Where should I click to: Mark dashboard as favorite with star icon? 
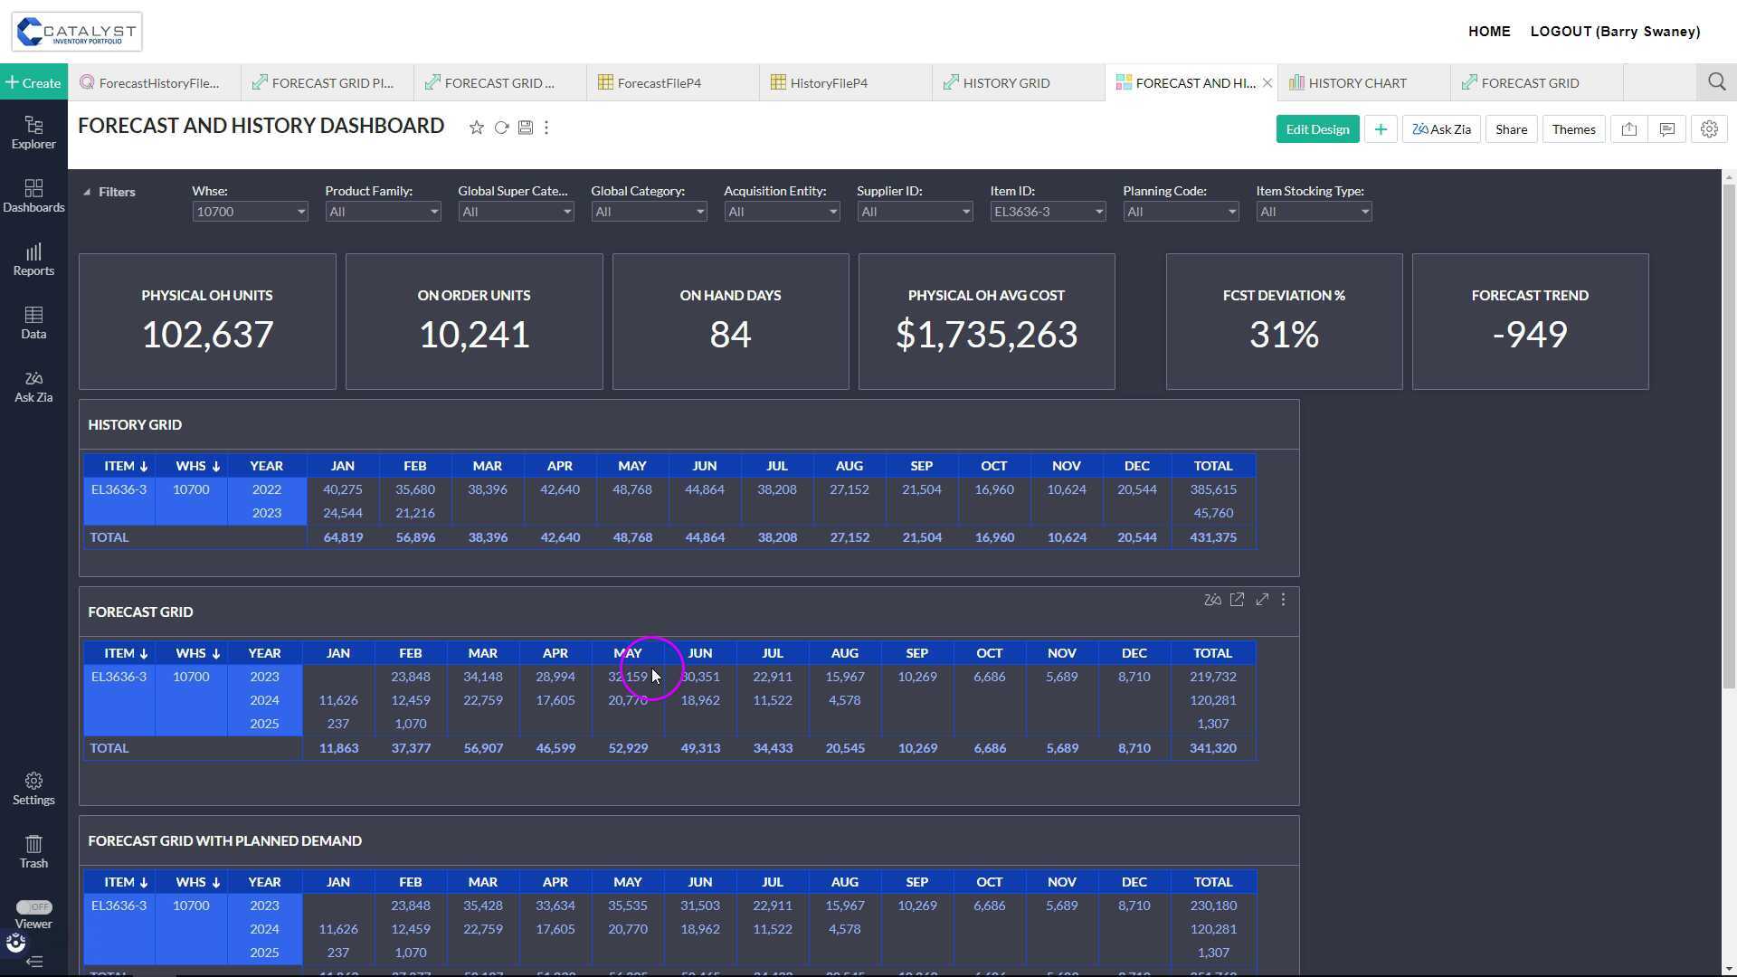[x=476, y=128]
